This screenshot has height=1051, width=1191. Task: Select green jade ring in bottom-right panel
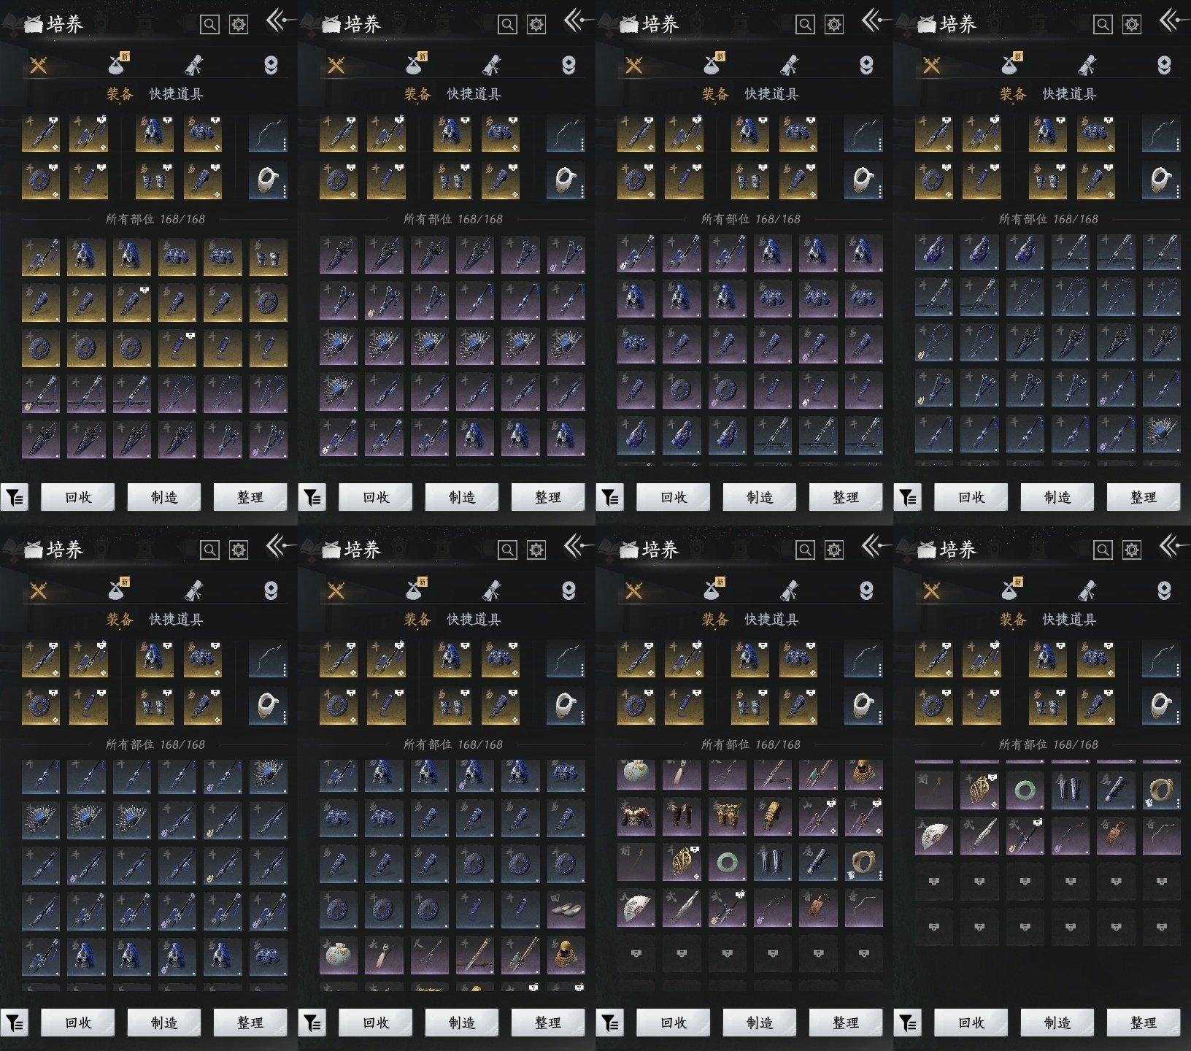tap(1025, 790)
